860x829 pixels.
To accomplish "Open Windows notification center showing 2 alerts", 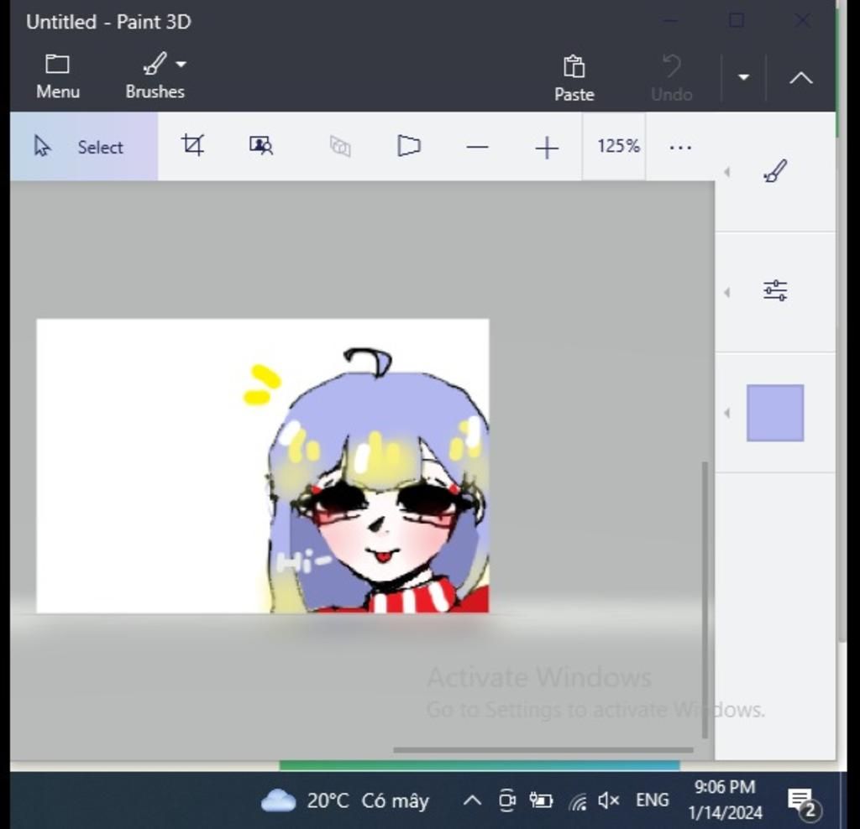I will click(x=800, y=800).
